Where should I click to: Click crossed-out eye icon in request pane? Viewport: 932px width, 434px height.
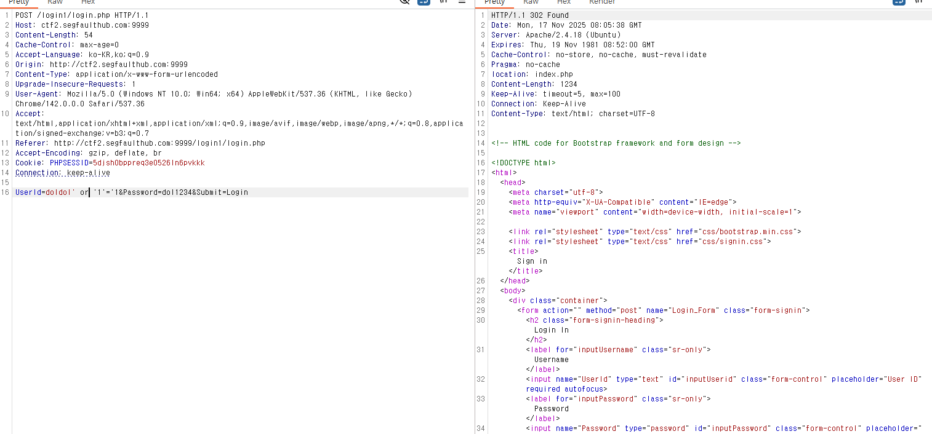(404, 2)
